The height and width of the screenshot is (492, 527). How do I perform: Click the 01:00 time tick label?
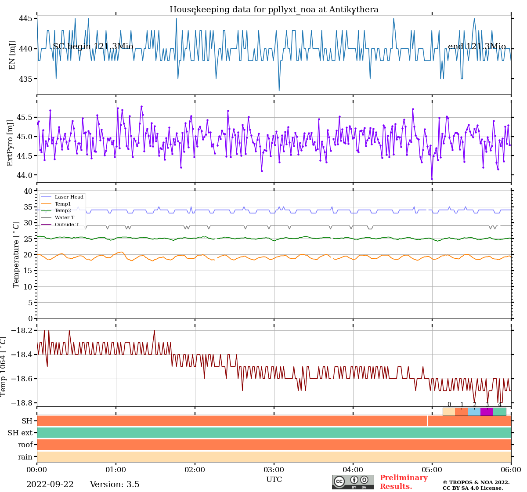[x=116, y=470]
